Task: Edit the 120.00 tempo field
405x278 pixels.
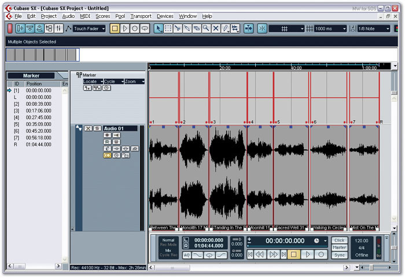Action: [362, 241]
